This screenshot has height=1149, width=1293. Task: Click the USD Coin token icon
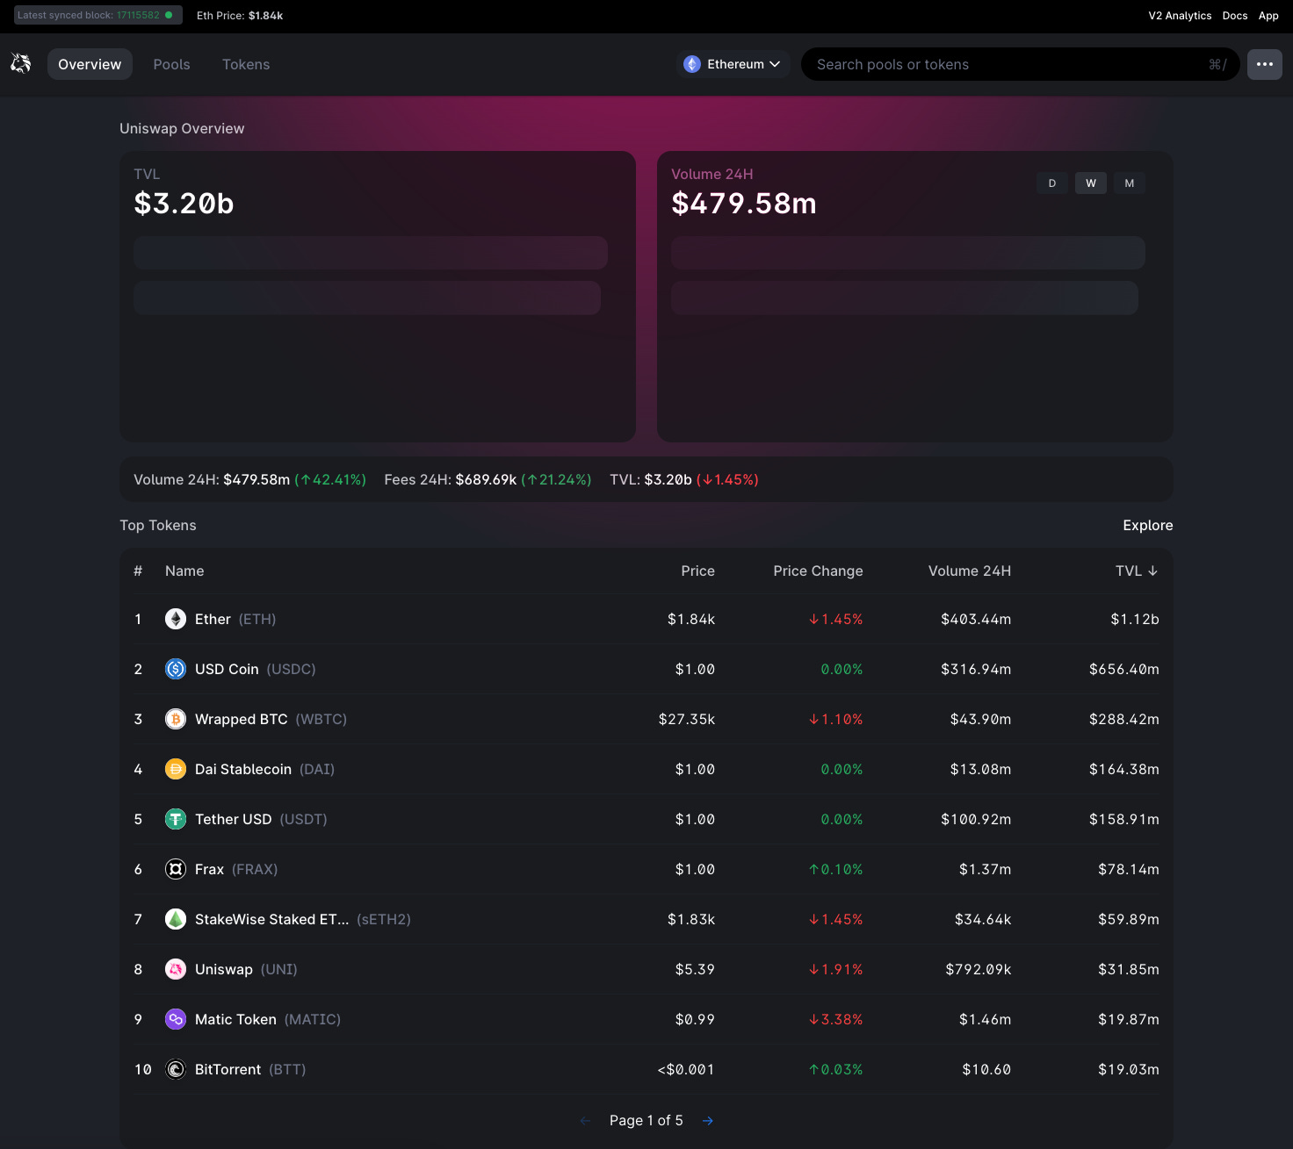(176, 669)
